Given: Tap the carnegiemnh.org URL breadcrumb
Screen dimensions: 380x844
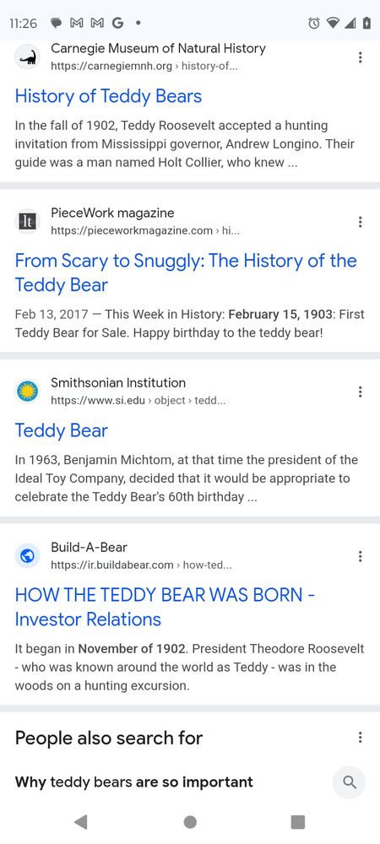Looking at the screenshot, I should pyautogui.click(x=144, y=66).
